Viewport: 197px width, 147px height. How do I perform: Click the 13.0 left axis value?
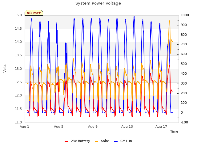pyautogui.click(x=18, y=69)
